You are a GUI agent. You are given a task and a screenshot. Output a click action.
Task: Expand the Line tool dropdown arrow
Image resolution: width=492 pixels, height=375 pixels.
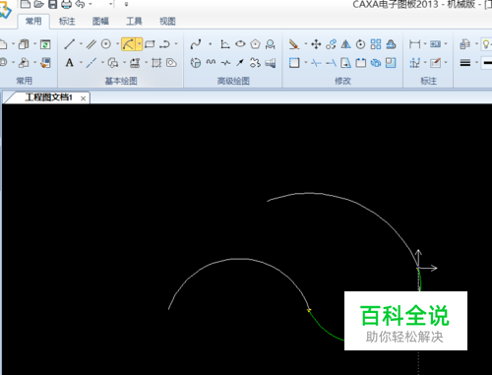point(81,44)
